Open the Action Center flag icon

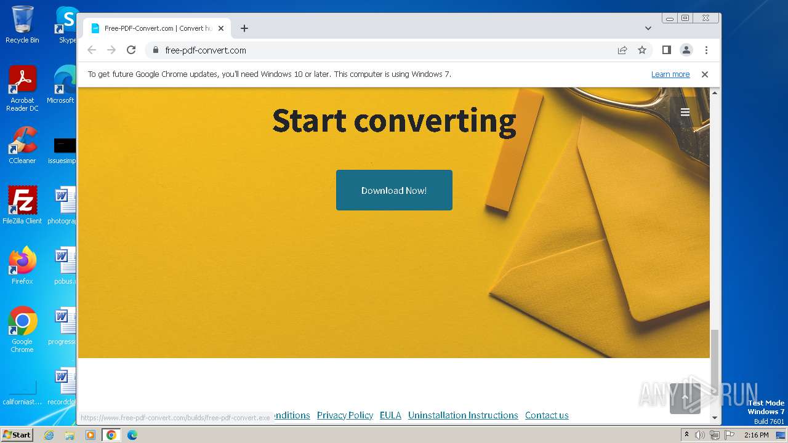[x=729, y=434]
